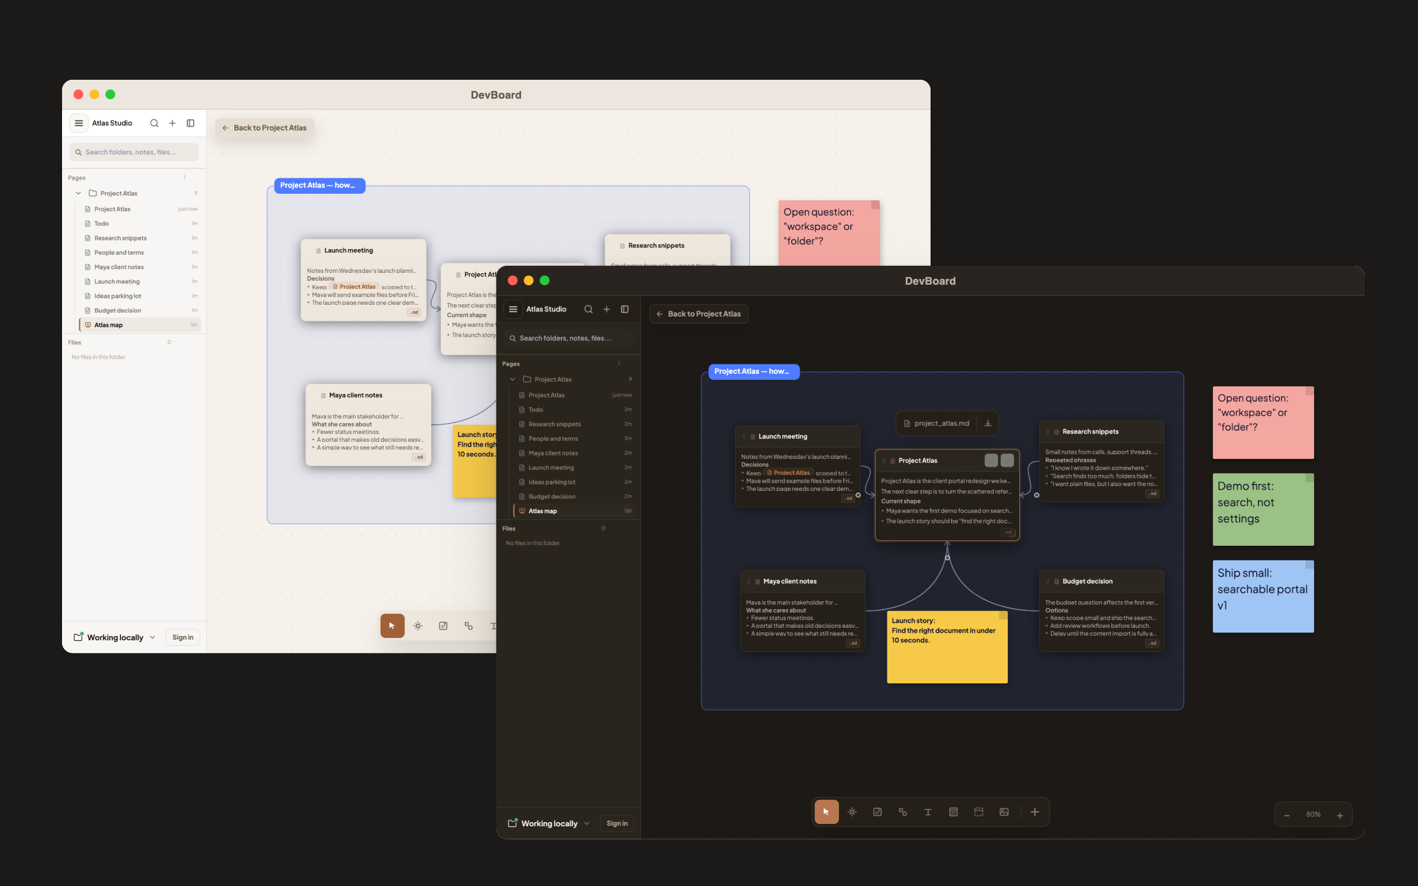
Task: Select People and terms in light window sidebar
Action: (x=141, y=252)
